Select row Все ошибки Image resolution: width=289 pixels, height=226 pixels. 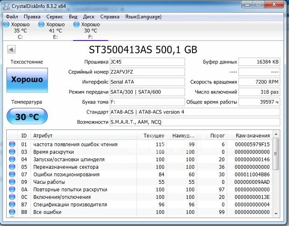pos(140,212)
